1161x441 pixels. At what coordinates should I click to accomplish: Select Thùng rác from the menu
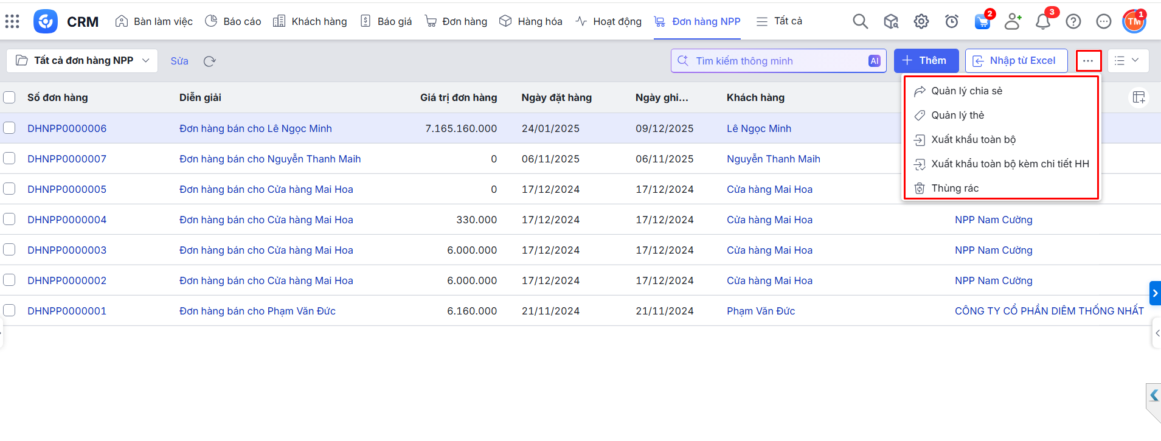955,188
